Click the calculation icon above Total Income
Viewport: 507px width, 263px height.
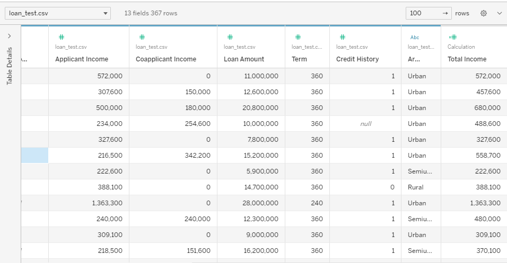[453, 37]
